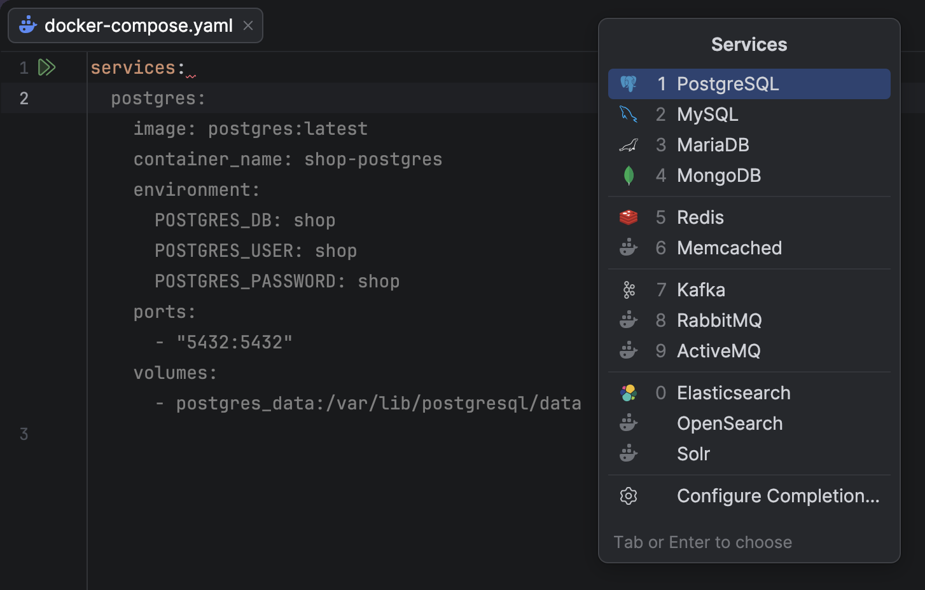Click the MariaDB seal icon
The height and width of the screenshot is (590, 925).
pyautogui.click(x=629, y=145)
